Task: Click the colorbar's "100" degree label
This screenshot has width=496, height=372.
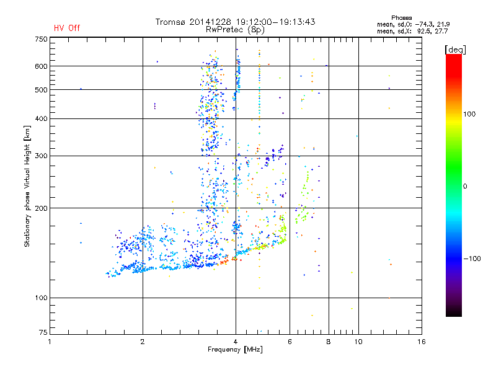Action: tap(469, 114)
